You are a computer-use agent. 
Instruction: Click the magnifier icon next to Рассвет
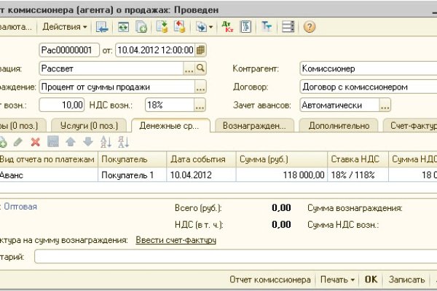[201, 68]
